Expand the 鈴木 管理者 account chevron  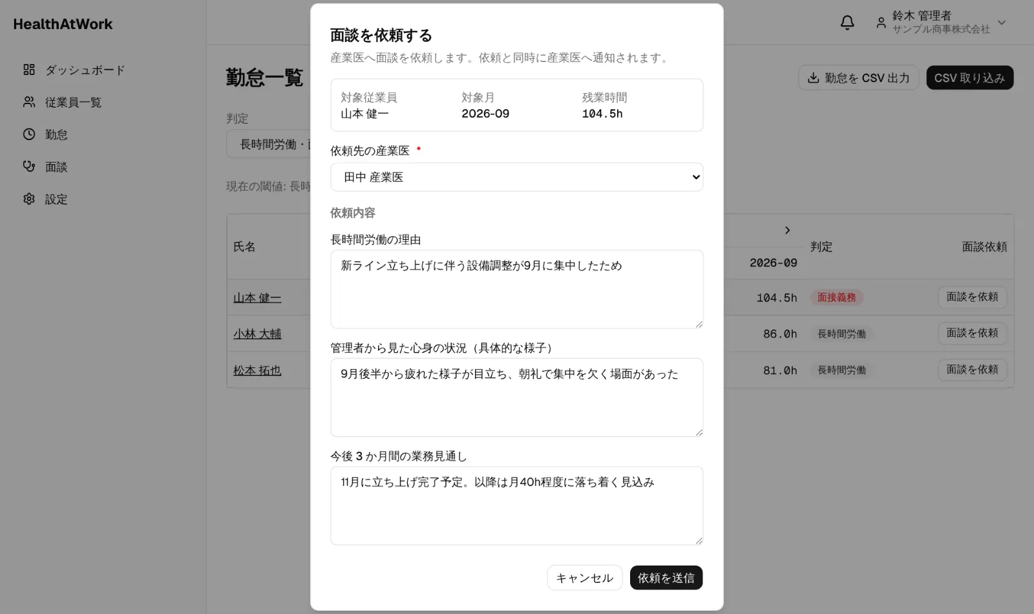1002,23
